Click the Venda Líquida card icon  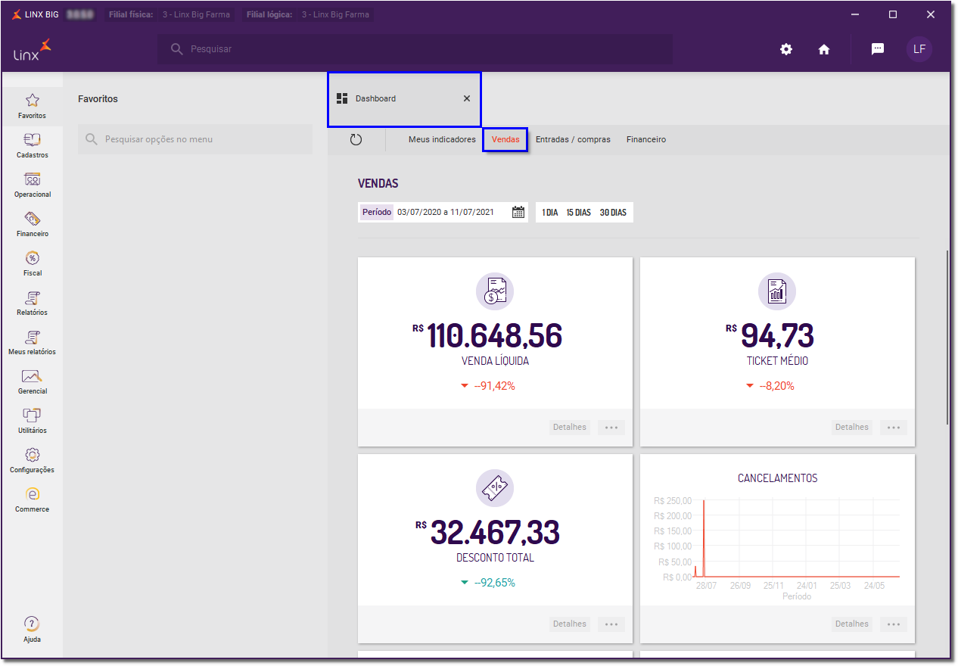[495, 291]
